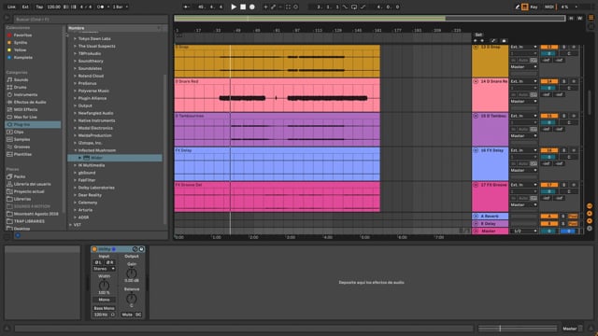Open the 1 Bar quantization dropdown
Viewport: 598px width, 336px height.
coord(121,7)
